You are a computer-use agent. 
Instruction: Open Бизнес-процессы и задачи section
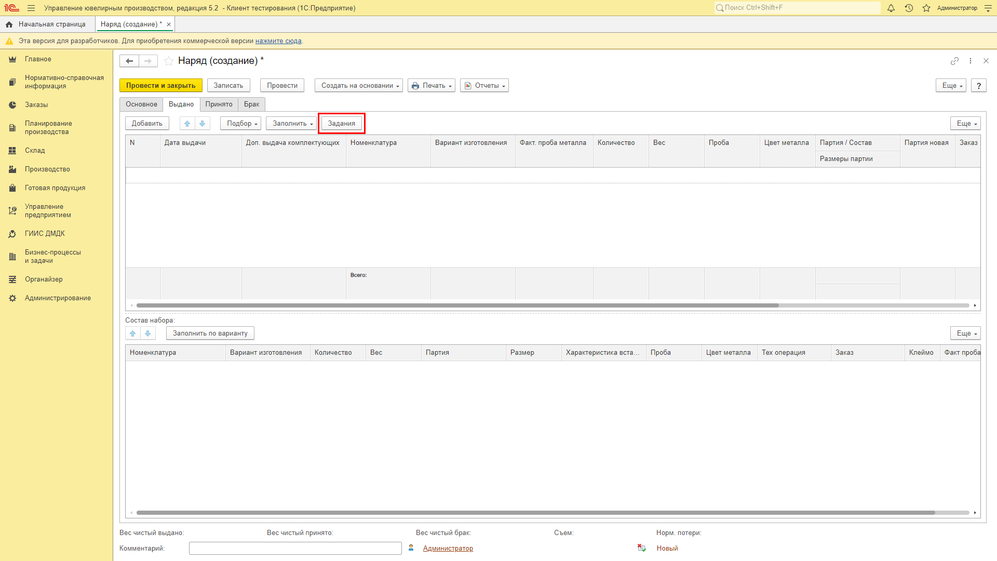pos(56,257)
